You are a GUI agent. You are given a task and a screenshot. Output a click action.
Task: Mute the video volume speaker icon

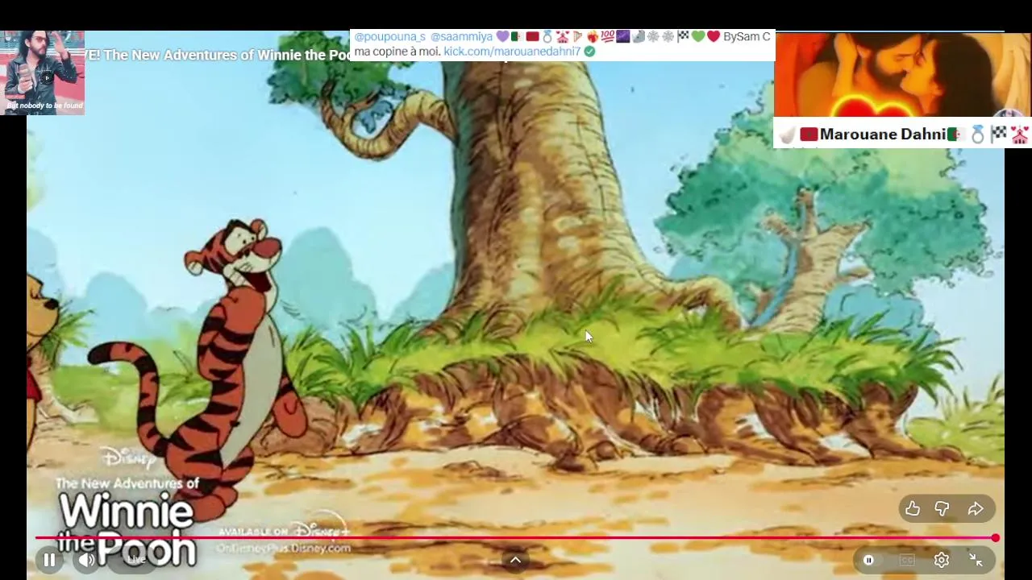click(87, 560)
